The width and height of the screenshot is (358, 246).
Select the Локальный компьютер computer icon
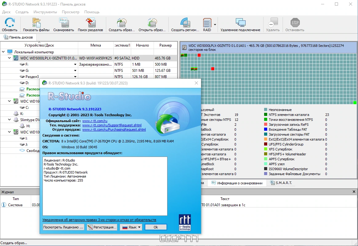10,52
